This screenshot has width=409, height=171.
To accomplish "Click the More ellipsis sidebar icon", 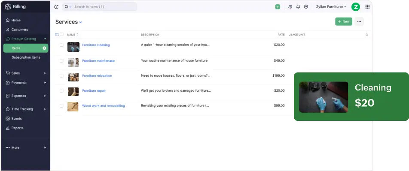I will (8, 147).
